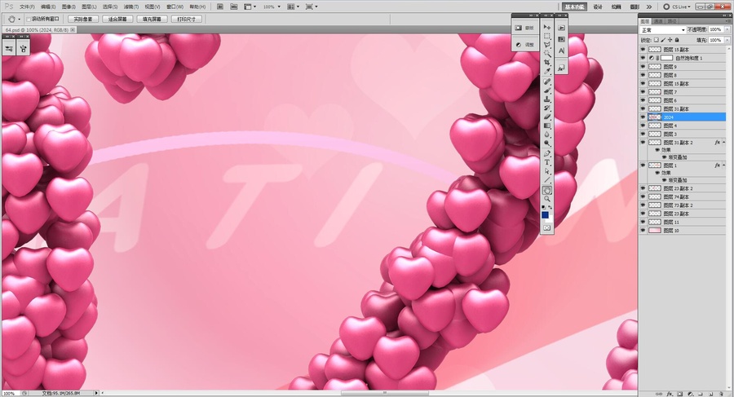Hide layer 图层 10

643,231
